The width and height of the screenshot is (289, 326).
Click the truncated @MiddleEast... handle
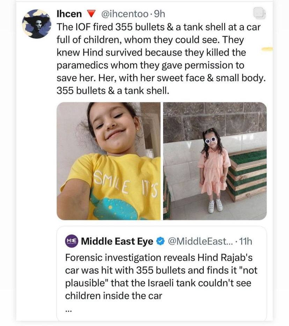[x=198, y=241]
